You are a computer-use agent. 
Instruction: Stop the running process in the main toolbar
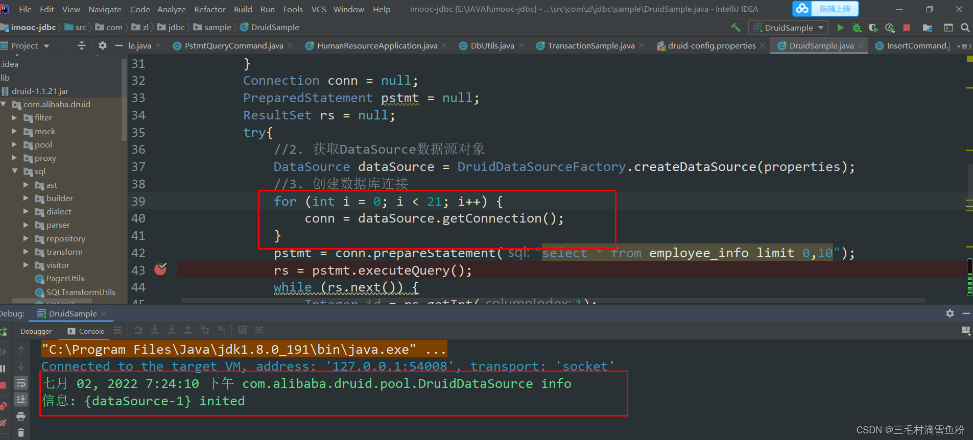click(x=907, y=28)
